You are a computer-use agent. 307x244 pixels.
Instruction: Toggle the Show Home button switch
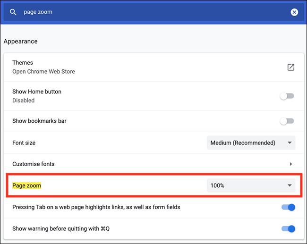tap(287, 96)
